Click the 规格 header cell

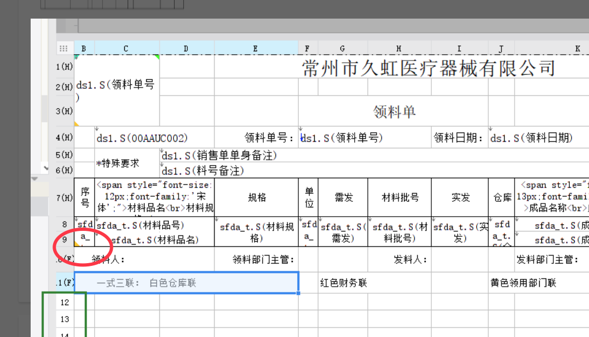[x=256, y=197]
